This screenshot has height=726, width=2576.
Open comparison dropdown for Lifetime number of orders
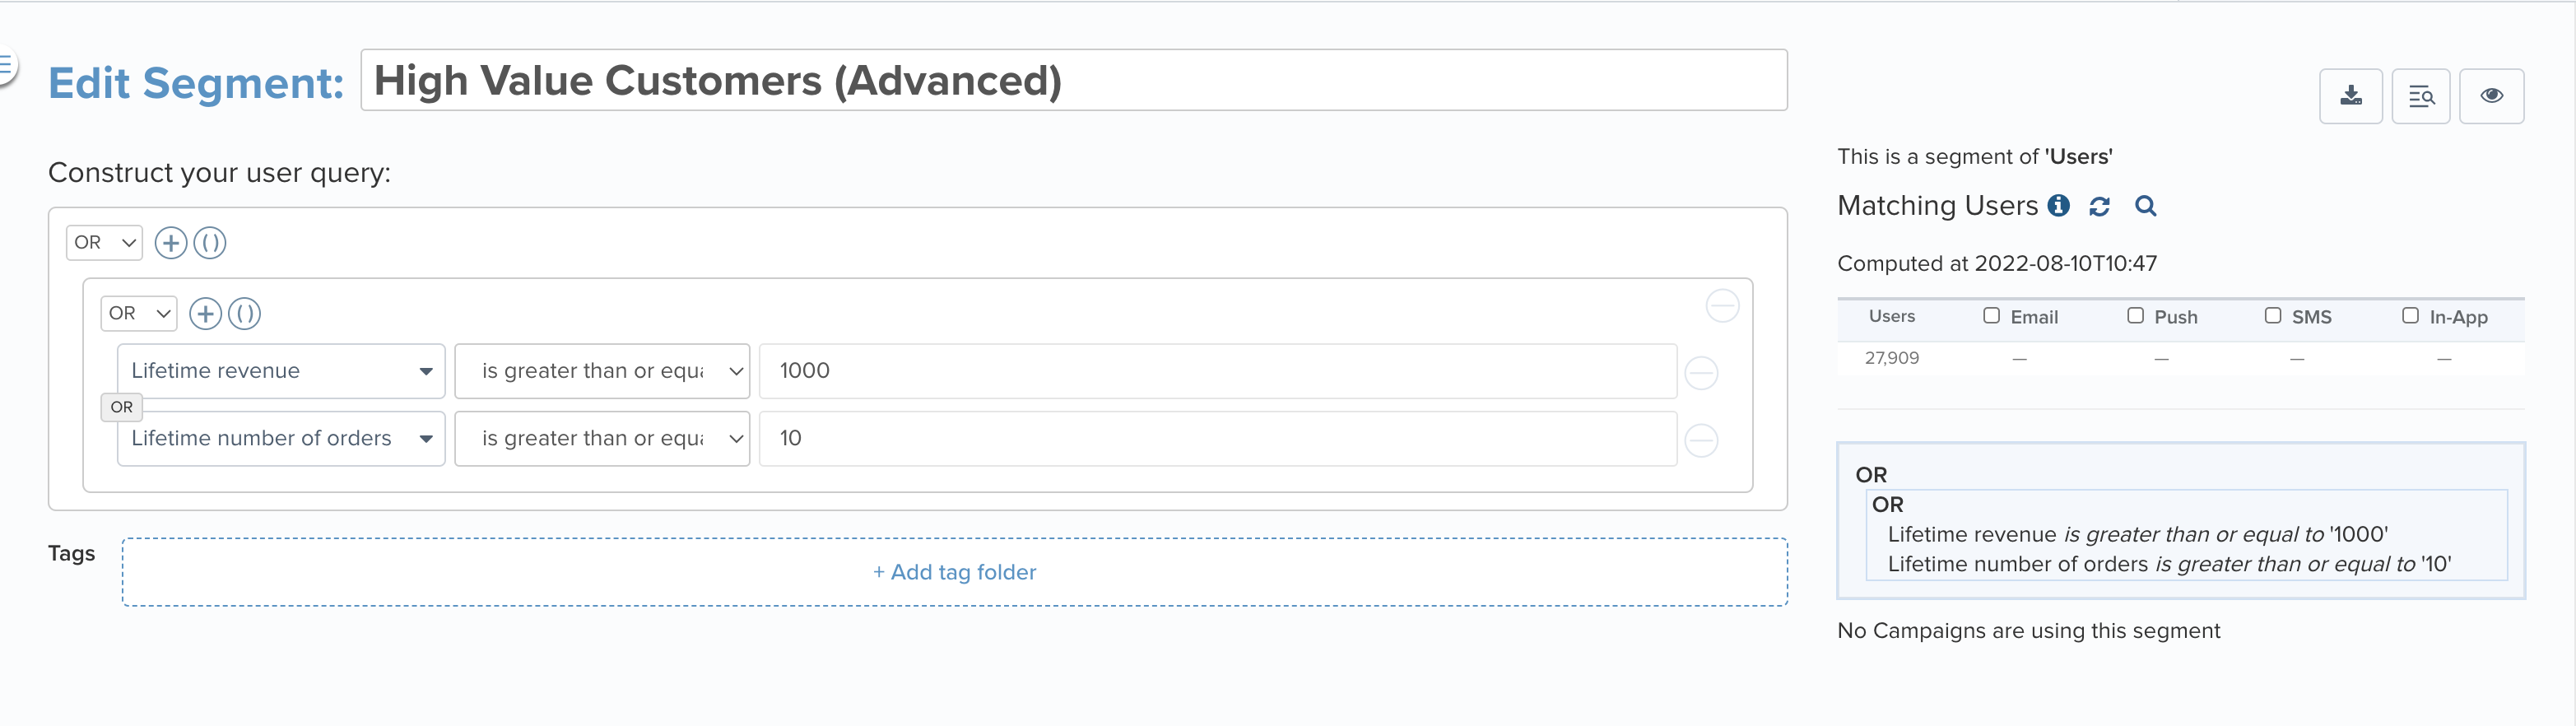[602, 439]
